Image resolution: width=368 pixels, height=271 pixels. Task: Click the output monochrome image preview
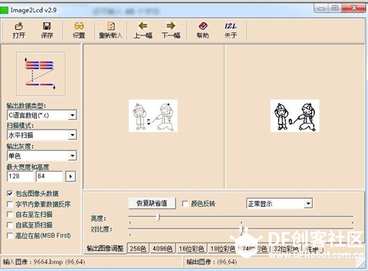pos(294,116)
